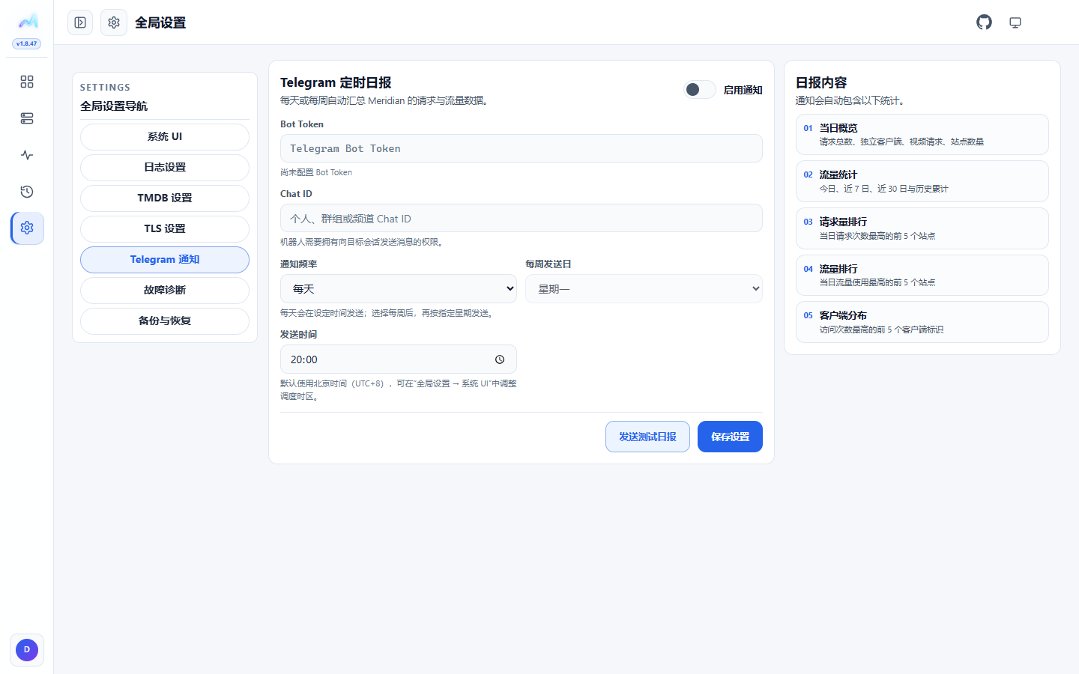
Task: Select Telegram 通知 in settings navigation
Action: point(165,260)
